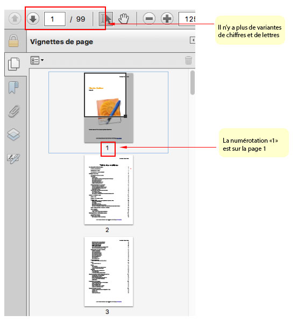Collapse the Vignettes de page panel
305x336 pixels.
click(193, 40)
